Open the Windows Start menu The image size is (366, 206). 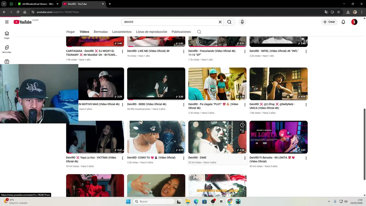pyautogui.click(x=128, y=201)
